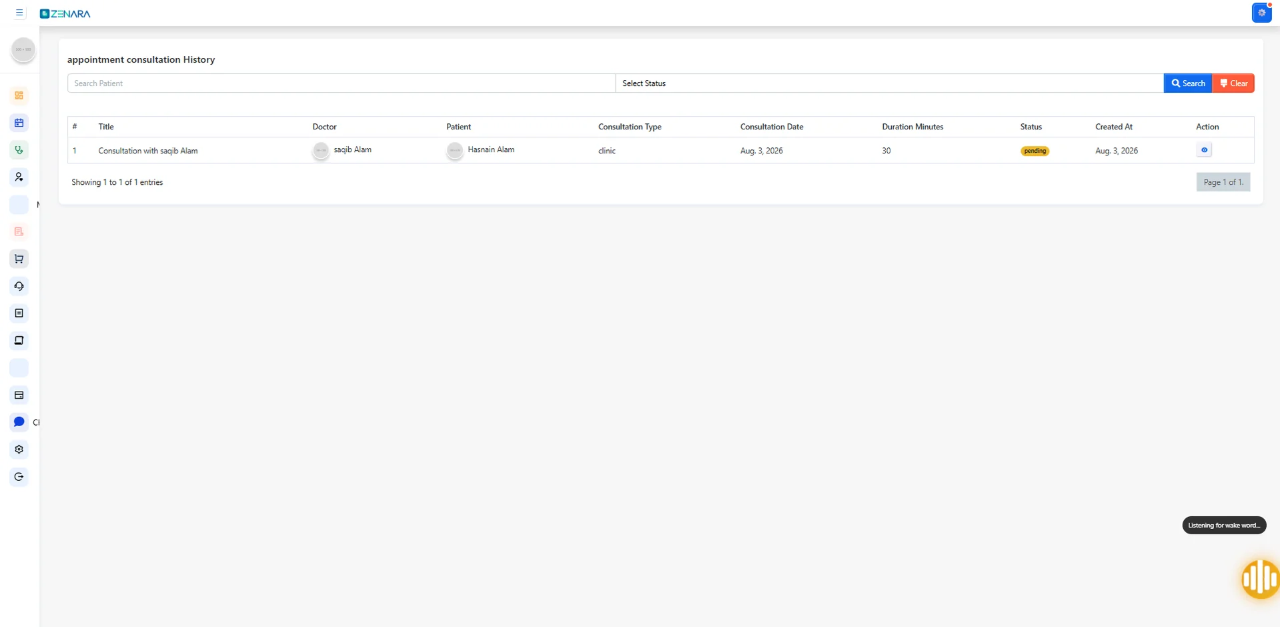
Task: Open the user avatar in the sidebar
Action: click(23, 49)
